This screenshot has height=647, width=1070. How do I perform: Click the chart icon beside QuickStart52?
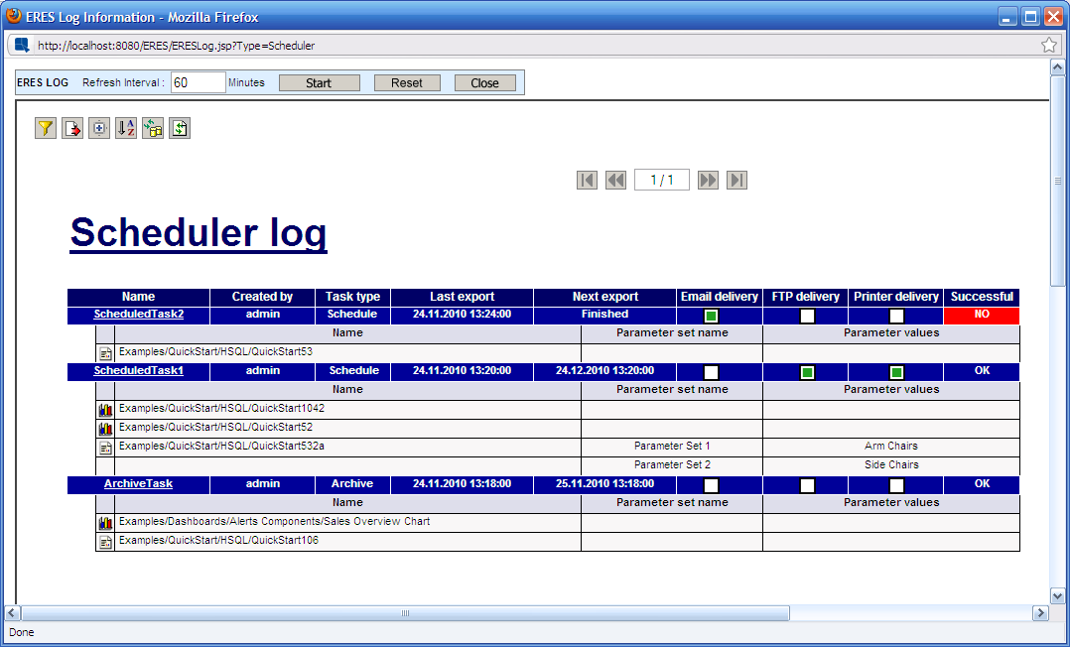click(106, 429)
